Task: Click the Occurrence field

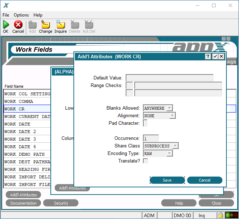Action: (151, 138)
